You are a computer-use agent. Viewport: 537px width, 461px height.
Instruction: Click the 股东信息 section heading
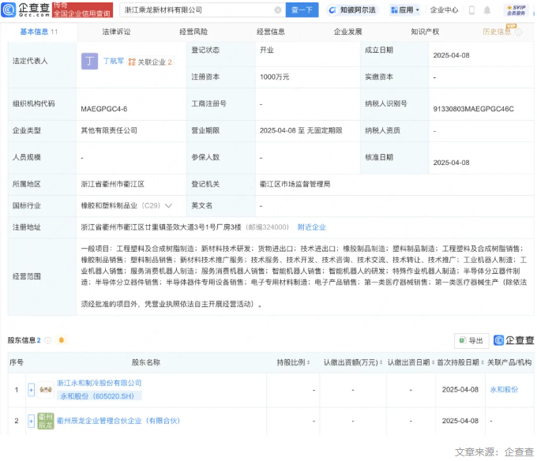tap(21, 340)
